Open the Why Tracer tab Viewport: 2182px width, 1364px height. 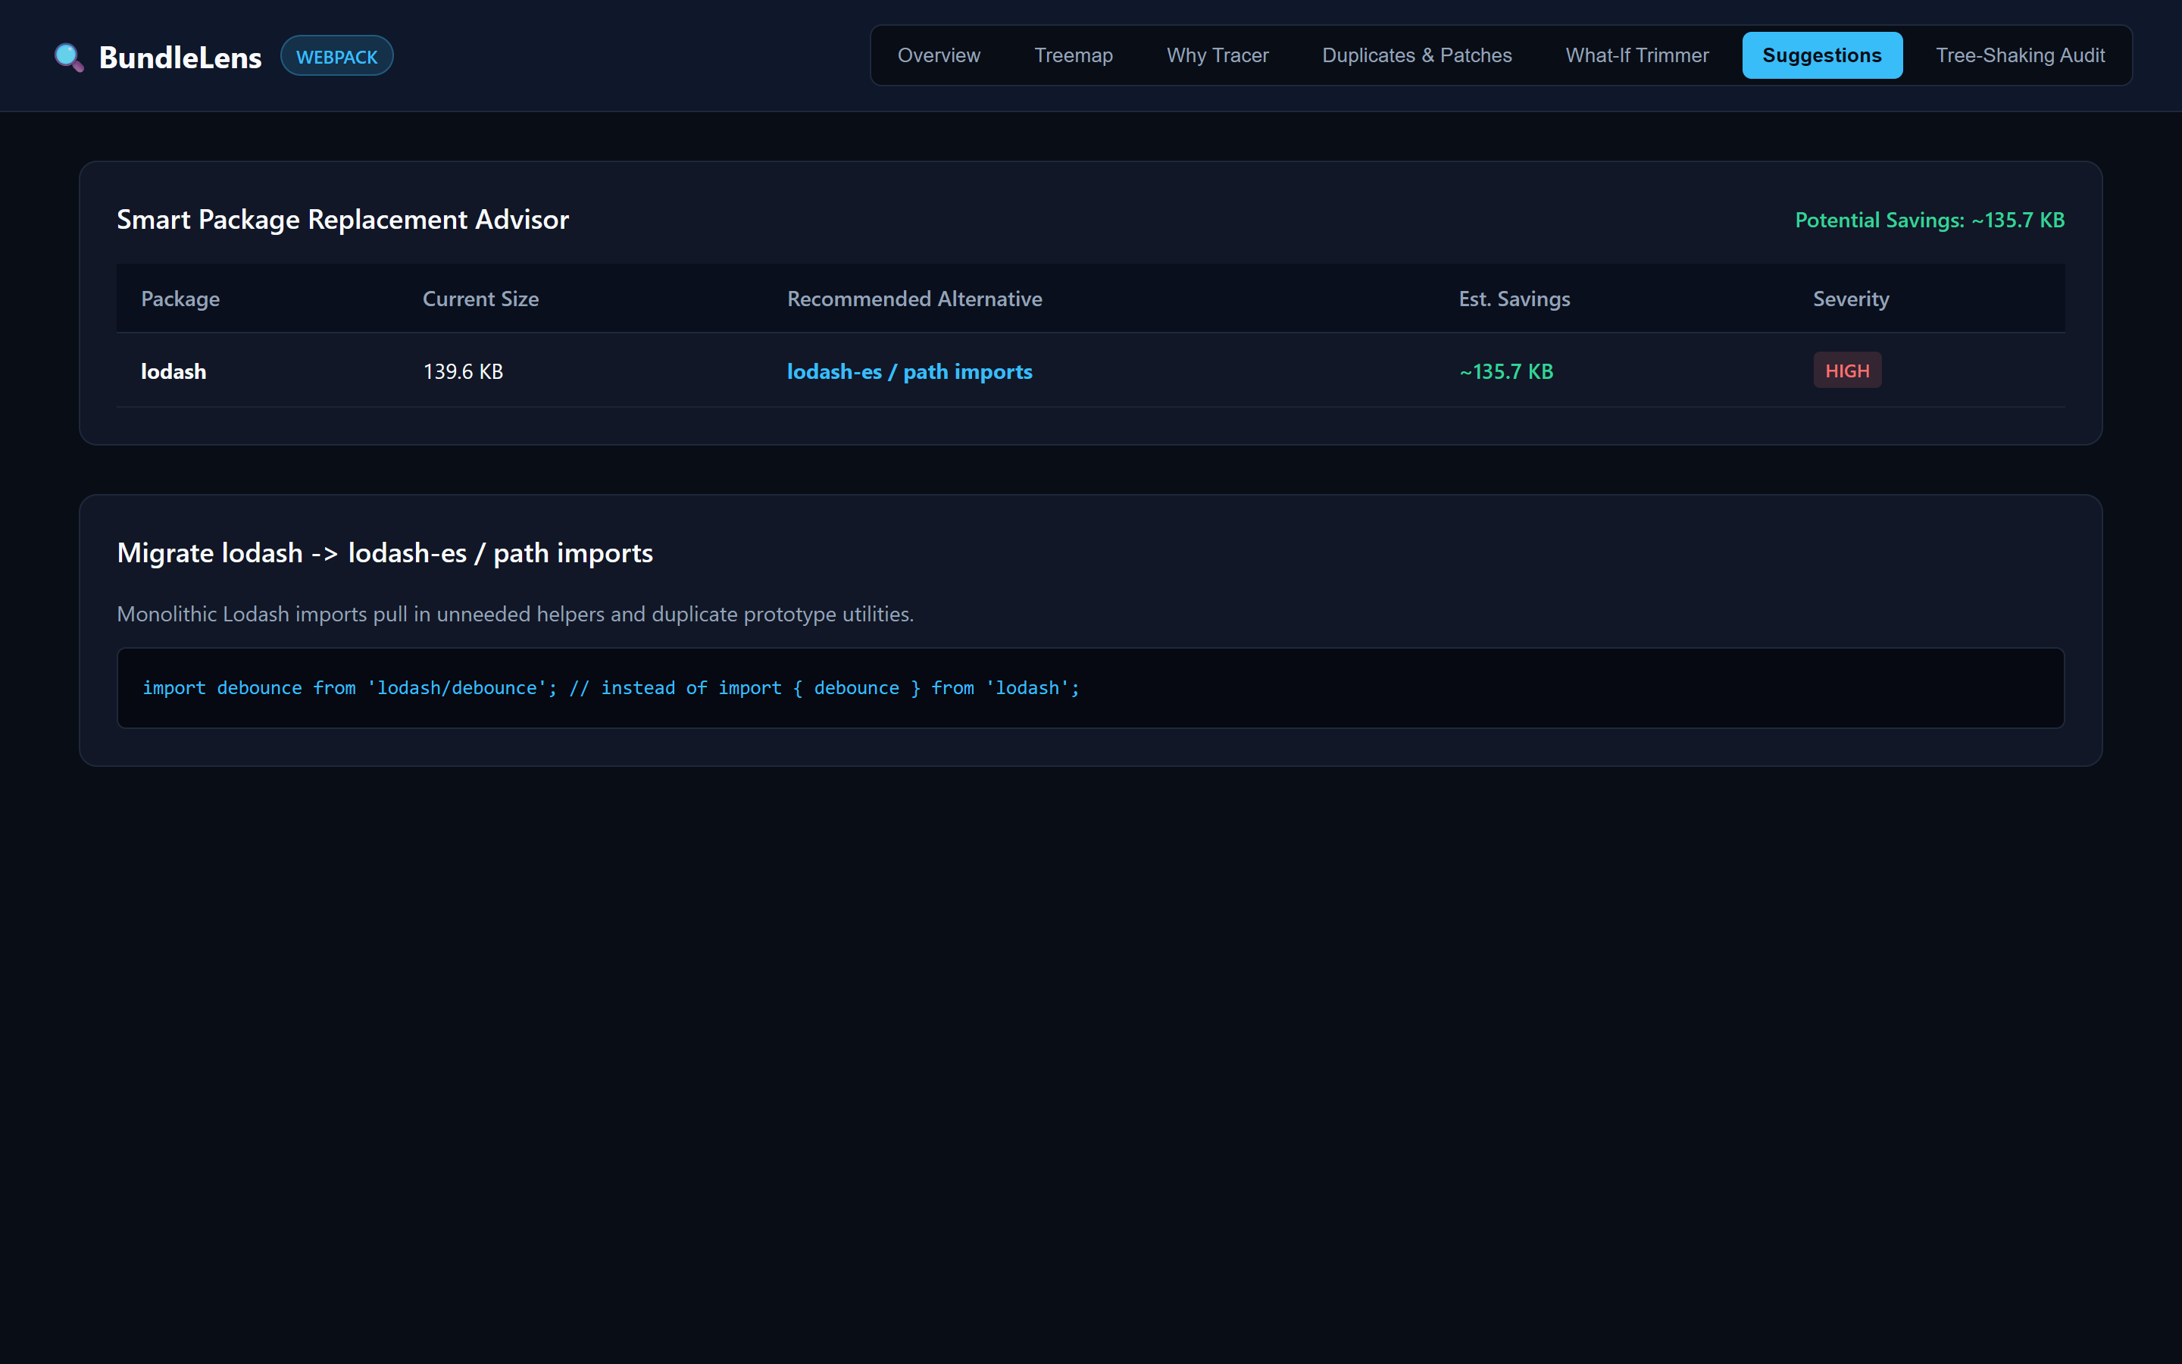(x=1218, y=55)
